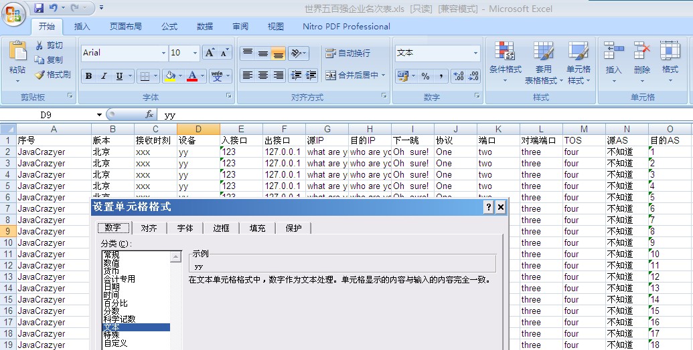Expand Name Box dropdown arrow
Screen dimensions: 693x350
[x=100, y=115]
